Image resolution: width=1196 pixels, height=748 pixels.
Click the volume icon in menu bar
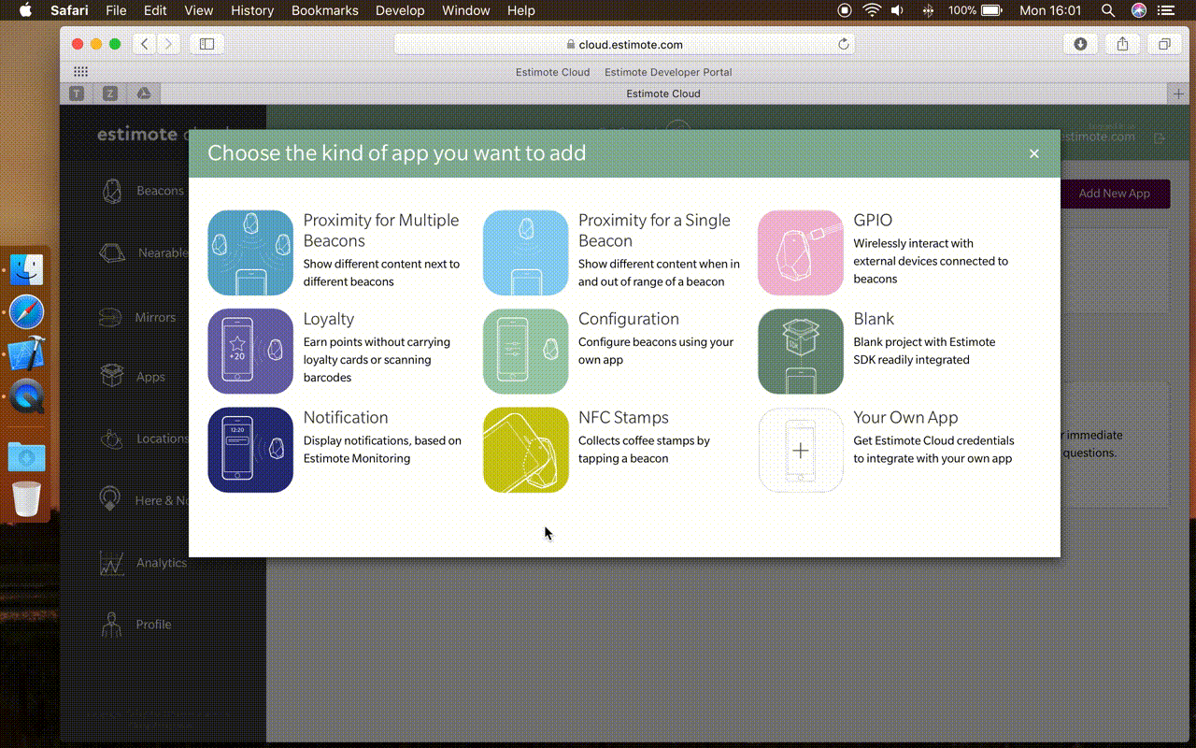(x=898, y=10)
